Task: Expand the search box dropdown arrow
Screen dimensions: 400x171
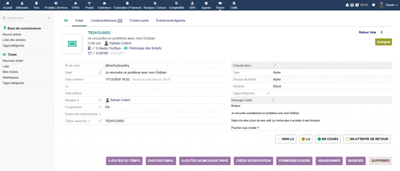Action: pos(49,18)
